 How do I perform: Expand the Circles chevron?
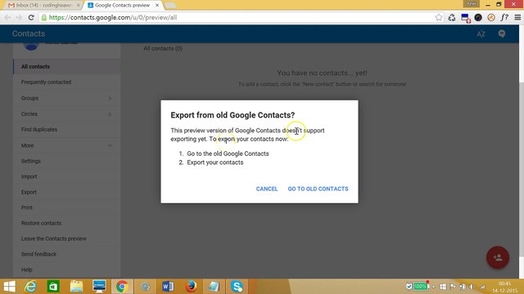coord(110,114)
